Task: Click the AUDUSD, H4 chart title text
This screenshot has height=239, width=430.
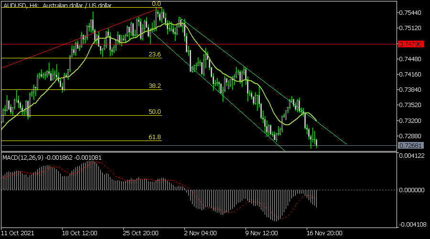Action: coord(58,5)
